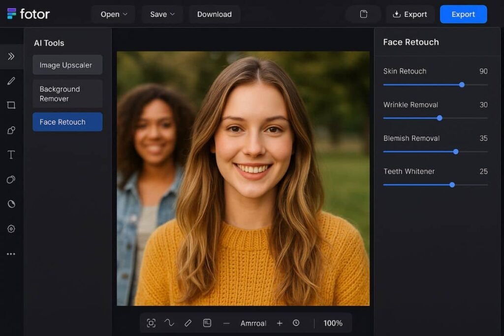The image size is (504, 336).
Task: Switch to the Image Upscaler tool
Action: click(x=67, y=64)
